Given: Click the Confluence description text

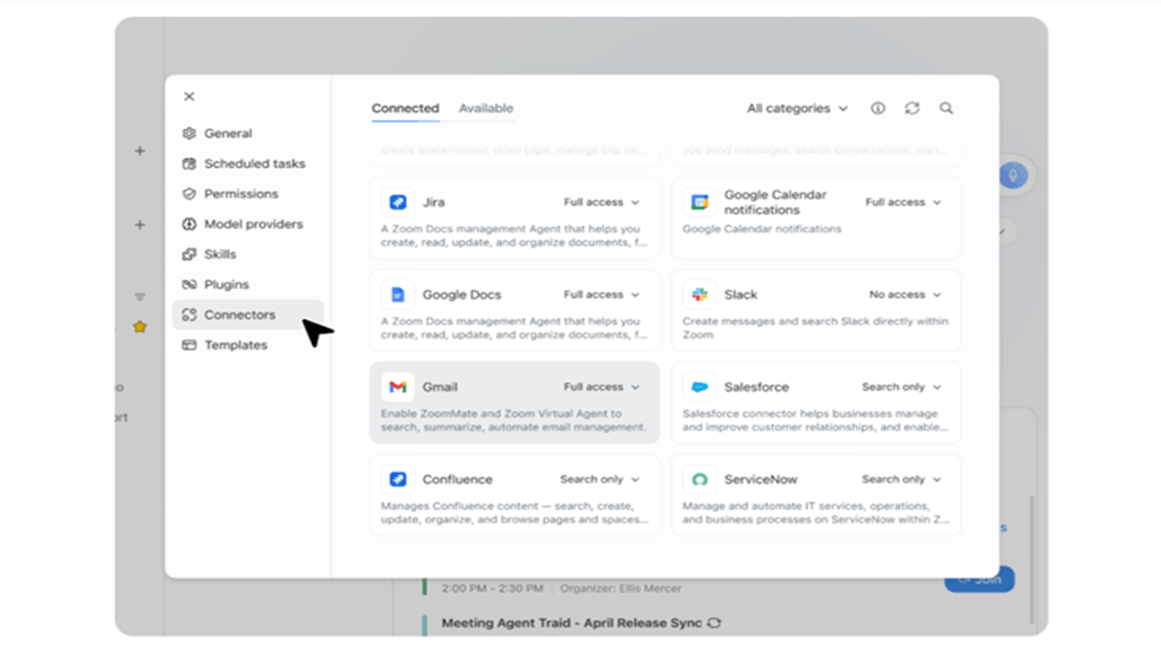Looking at the screenshot, I should tap(514, 513).
